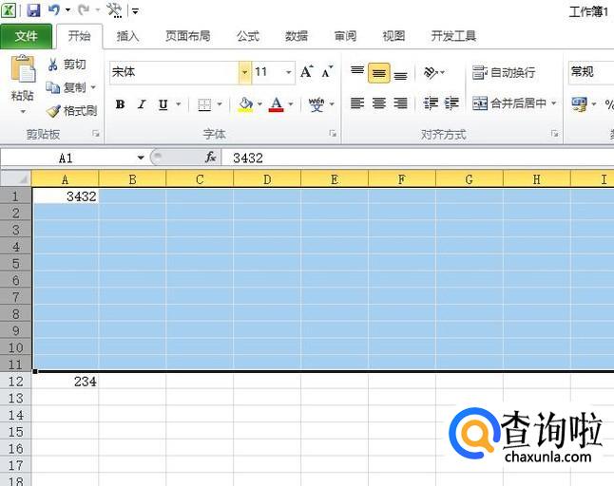Click the Undo arrow icon

54,10
